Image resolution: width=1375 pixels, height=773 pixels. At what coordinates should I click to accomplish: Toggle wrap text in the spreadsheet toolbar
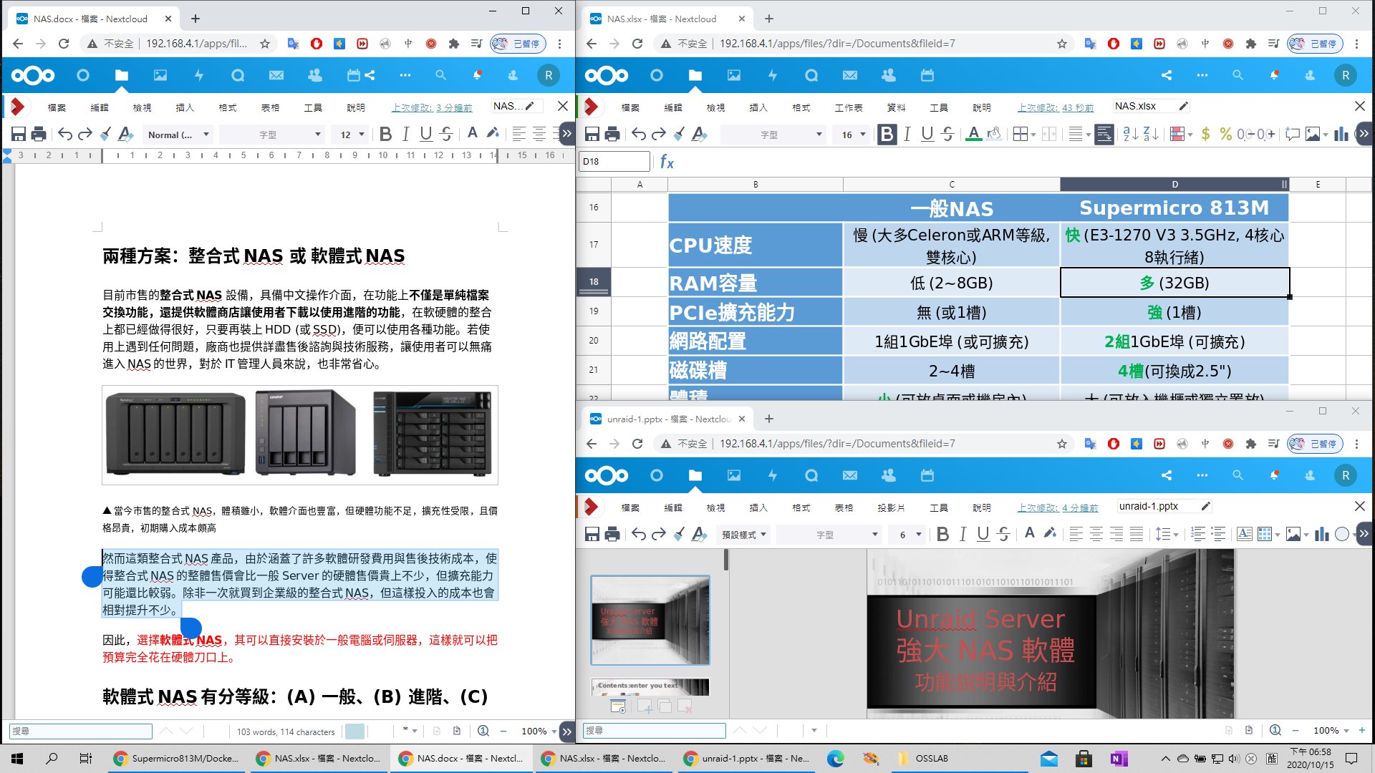click(1104, 134)
